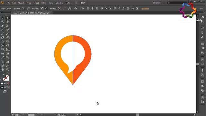Image resolution: width=206 pixels, height=116 pixels.
Task: Click the search input field
Action: [177, 3]
